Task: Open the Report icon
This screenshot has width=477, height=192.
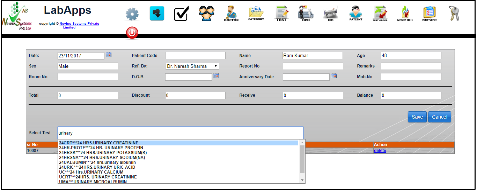Action: [x=430, y=14]
